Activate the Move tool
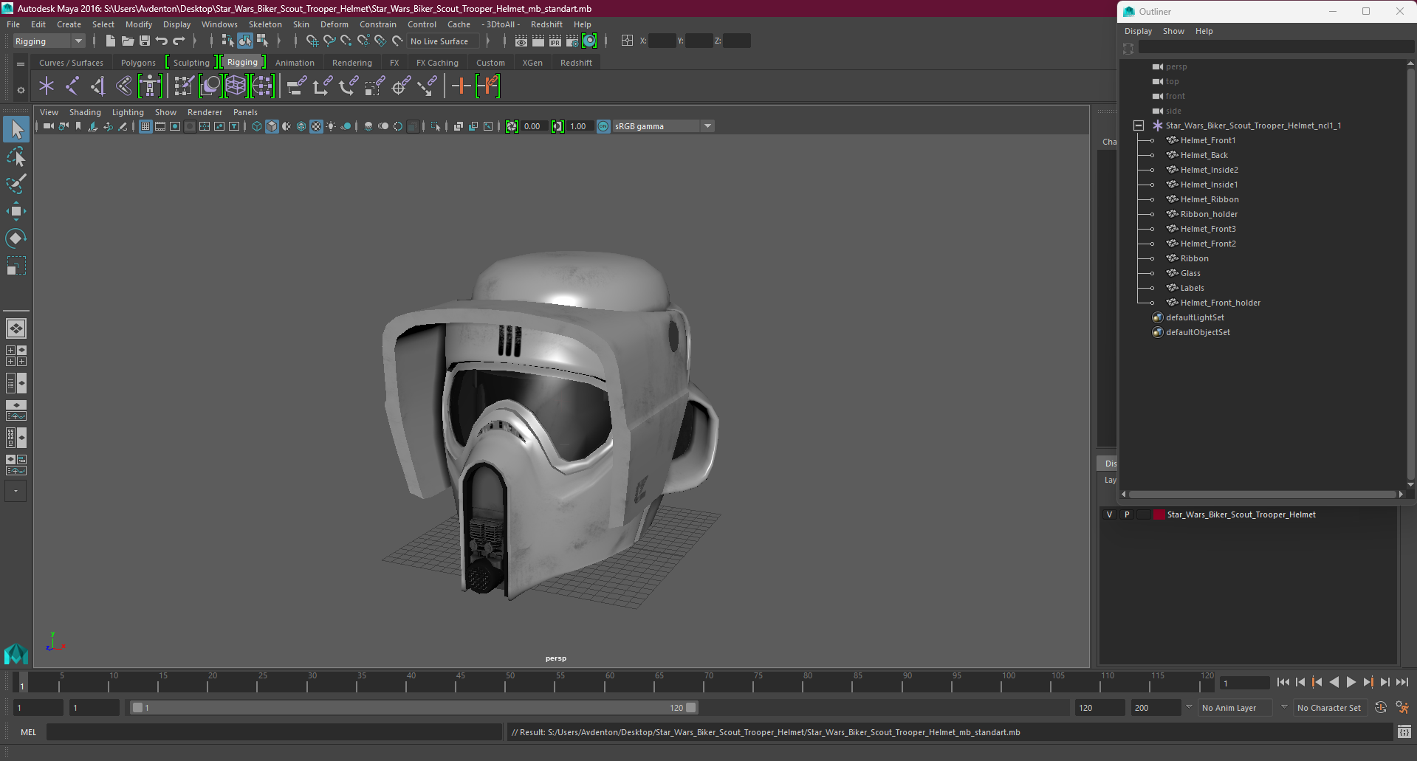 16,211
